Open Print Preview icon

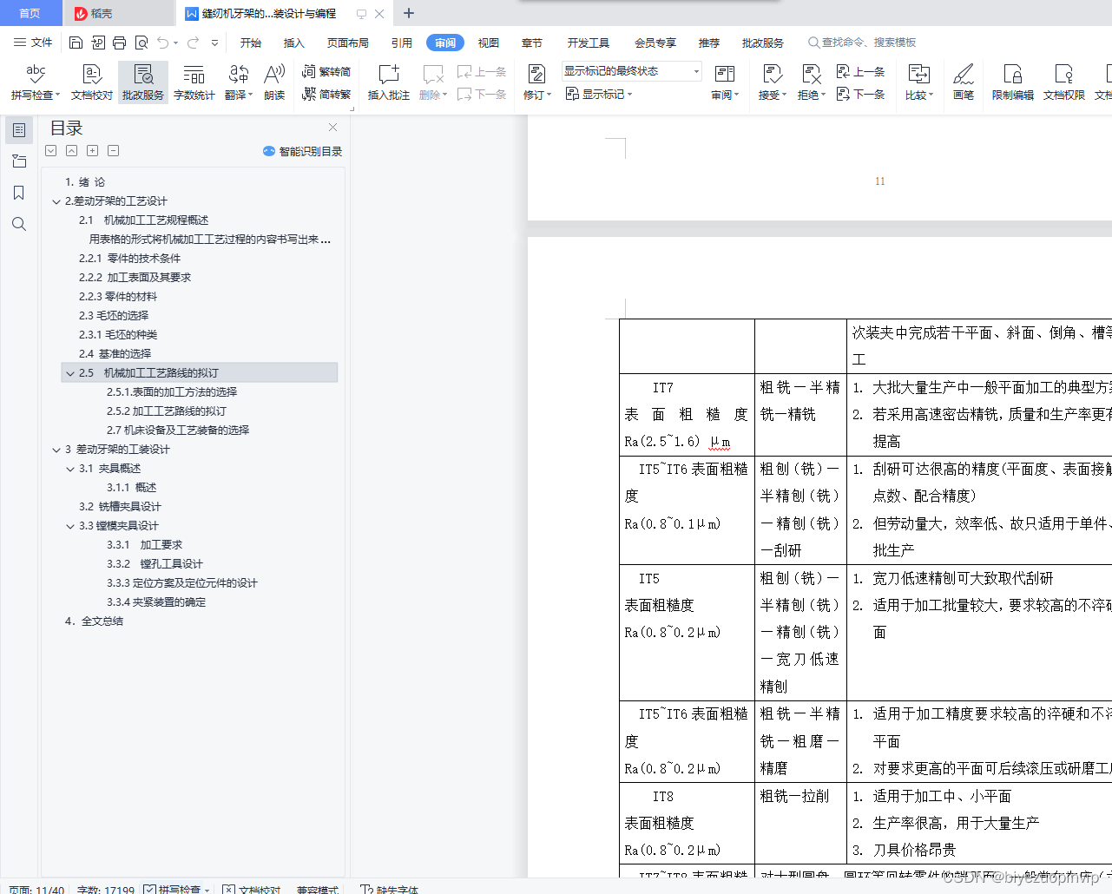tap(141, 43)
